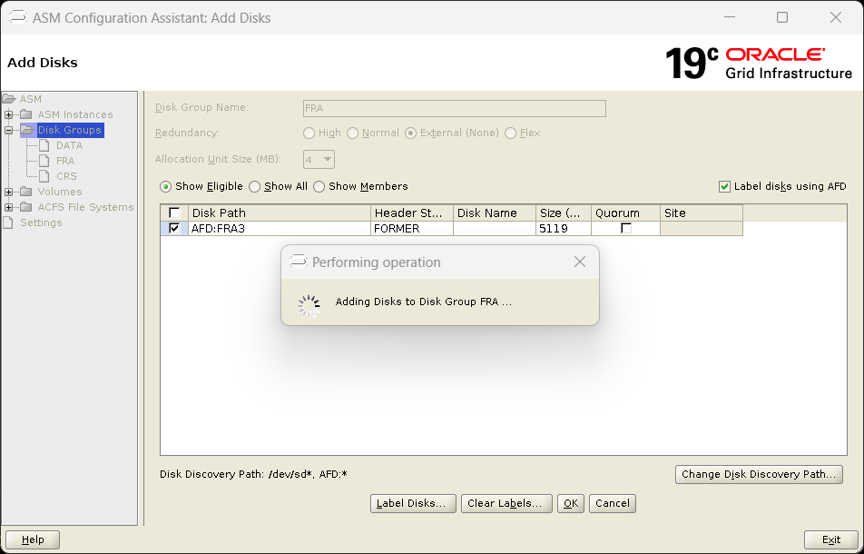
Task: Click Change Disk Discovery Path... button
Action: (759, 474)
